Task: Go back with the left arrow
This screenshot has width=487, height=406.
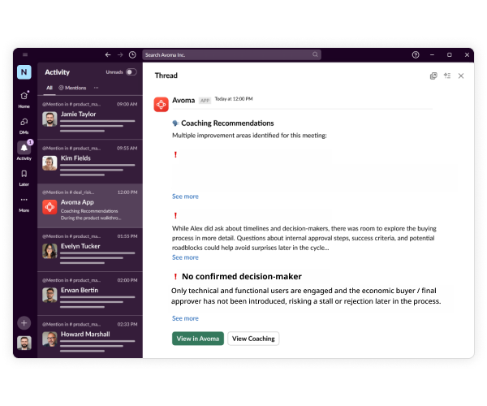Action: (x=108, y=54)
